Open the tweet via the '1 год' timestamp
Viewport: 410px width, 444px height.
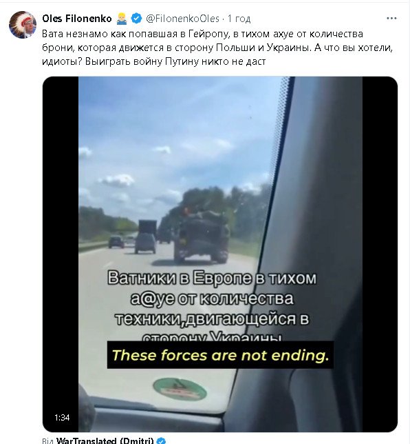click(239, 19)
